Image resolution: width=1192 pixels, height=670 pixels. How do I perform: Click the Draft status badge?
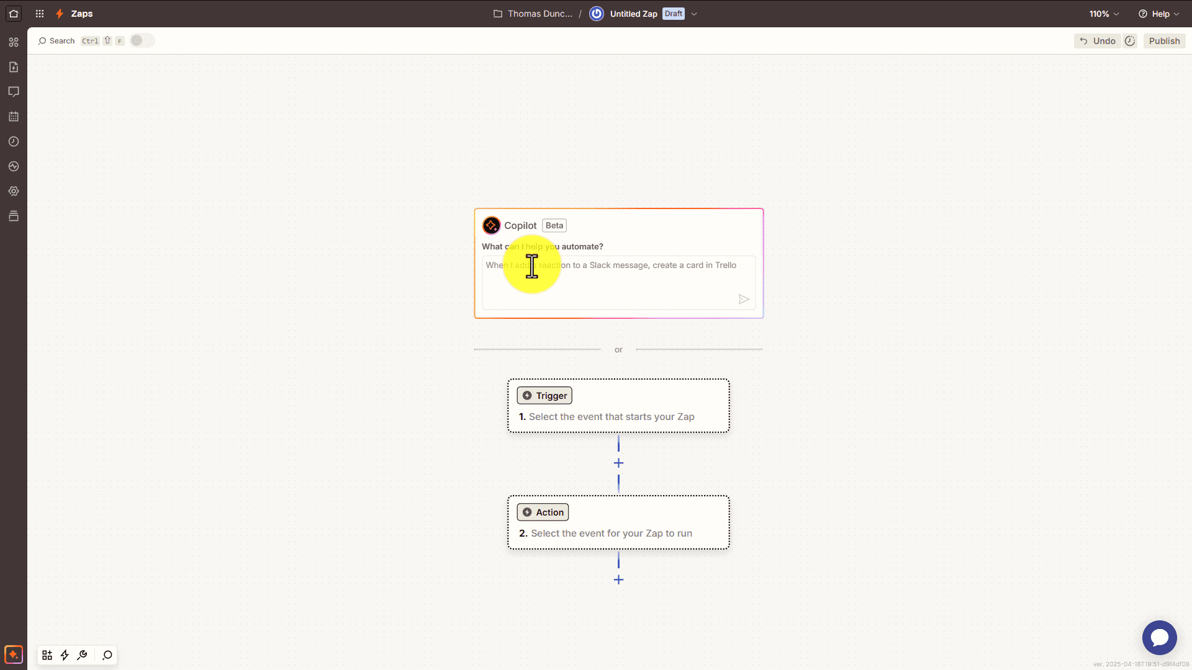click(674, 14)
